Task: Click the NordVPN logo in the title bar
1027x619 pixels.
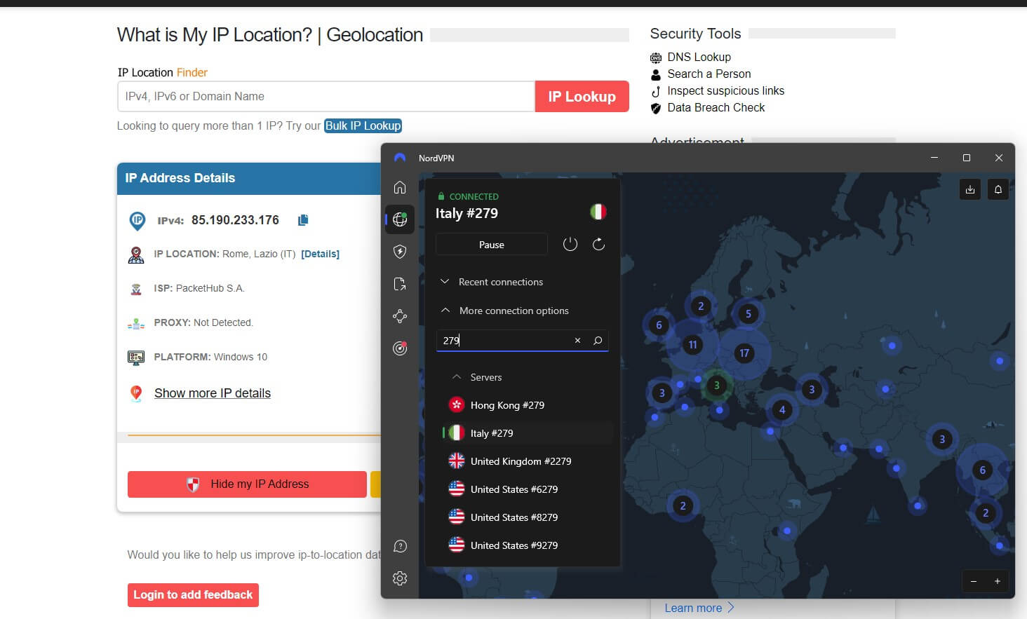Action: point(400,158)
